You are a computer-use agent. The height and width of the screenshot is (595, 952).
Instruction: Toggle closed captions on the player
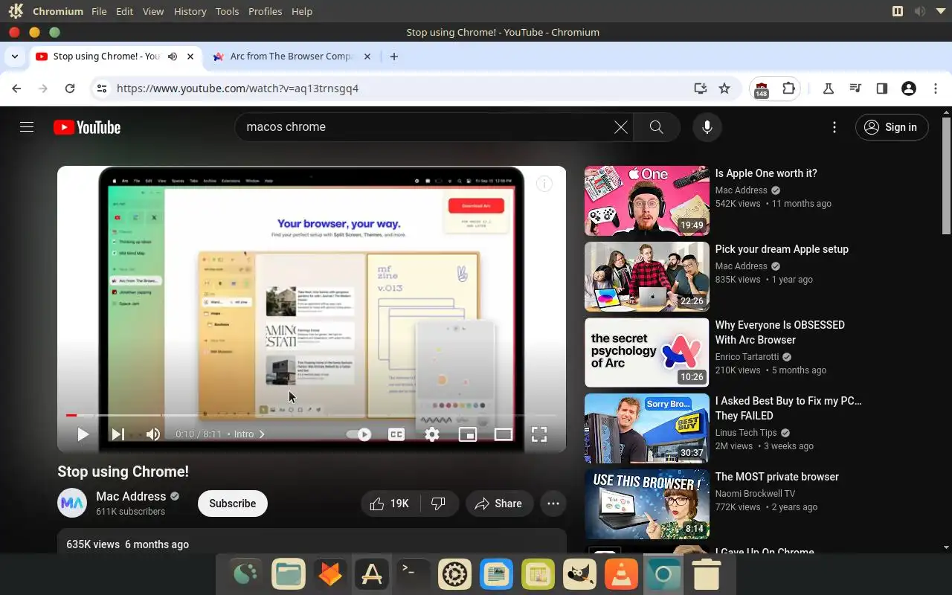(x=396, y=434)
